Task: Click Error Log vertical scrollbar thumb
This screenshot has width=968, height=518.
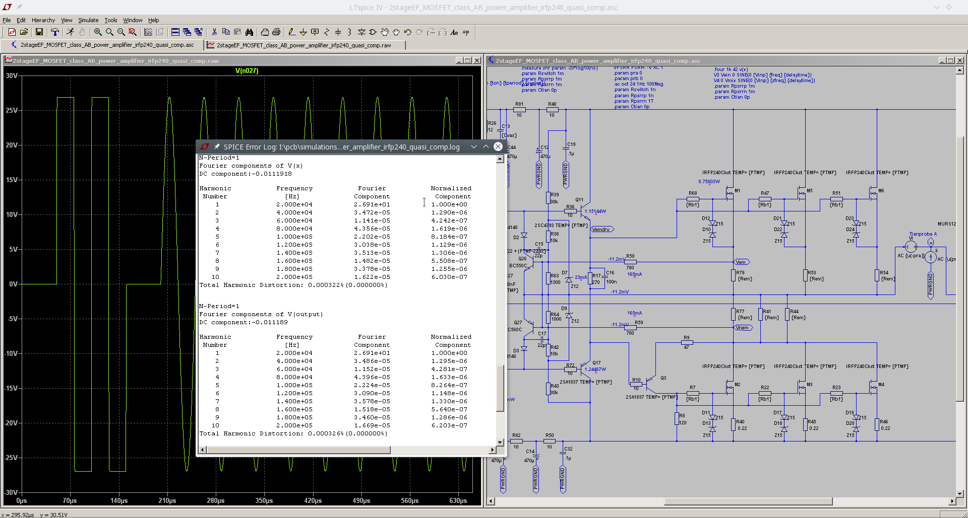Action: click(x=500, y=388)
